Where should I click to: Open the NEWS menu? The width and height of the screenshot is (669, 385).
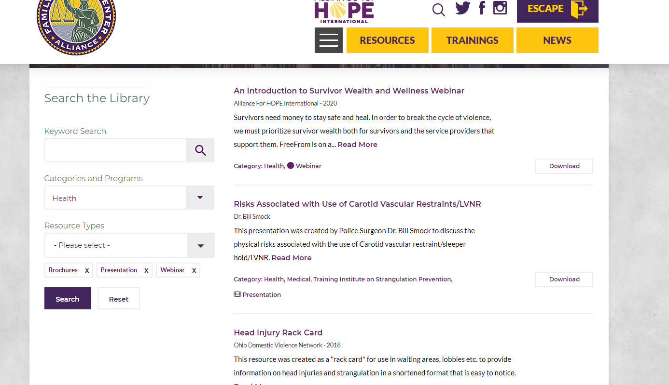(557, 40)
